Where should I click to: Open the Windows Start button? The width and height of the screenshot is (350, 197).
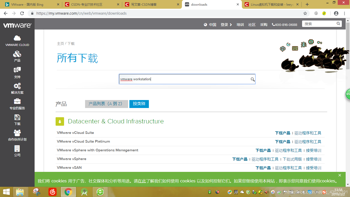point(6,192)
